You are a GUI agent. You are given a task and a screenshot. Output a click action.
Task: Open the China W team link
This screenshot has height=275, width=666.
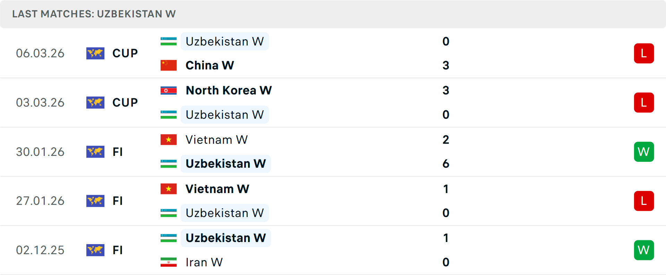210,65
